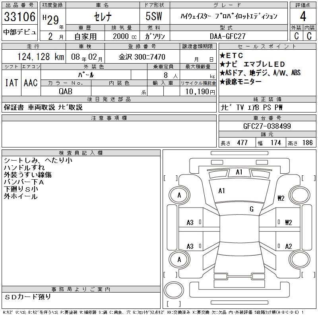Image resolution: width=318 pixels, height=318 pixels.
Task: Click venue label 中部デビュー
Action: [x=19, y=32]
